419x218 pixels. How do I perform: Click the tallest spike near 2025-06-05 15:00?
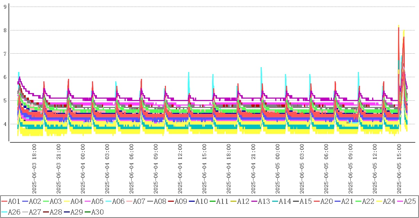[x=399, y=26]
